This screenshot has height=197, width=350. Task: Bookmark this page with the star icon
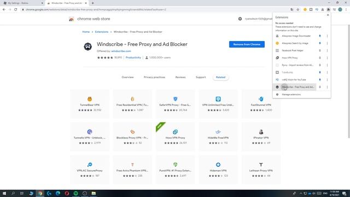pos(297,10)
